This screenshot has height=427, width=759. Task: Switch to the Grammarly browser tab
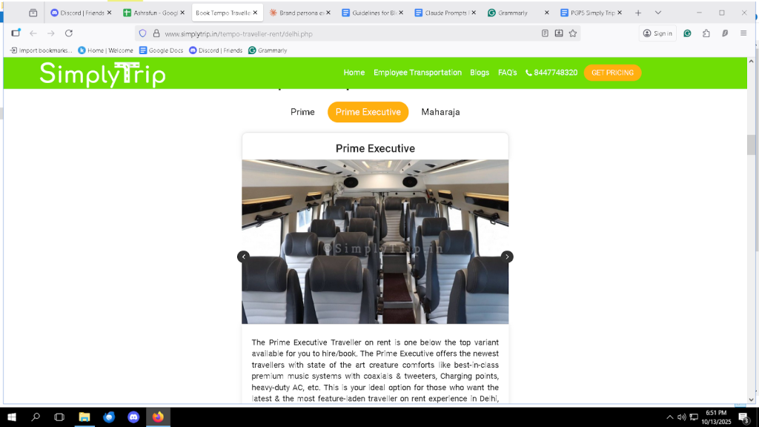tap(513, 13)
